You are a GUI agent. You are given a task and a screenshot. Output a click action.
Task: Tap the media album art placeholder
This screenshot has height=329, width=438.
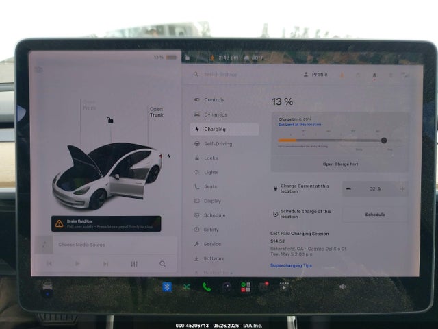pos(44,245)
